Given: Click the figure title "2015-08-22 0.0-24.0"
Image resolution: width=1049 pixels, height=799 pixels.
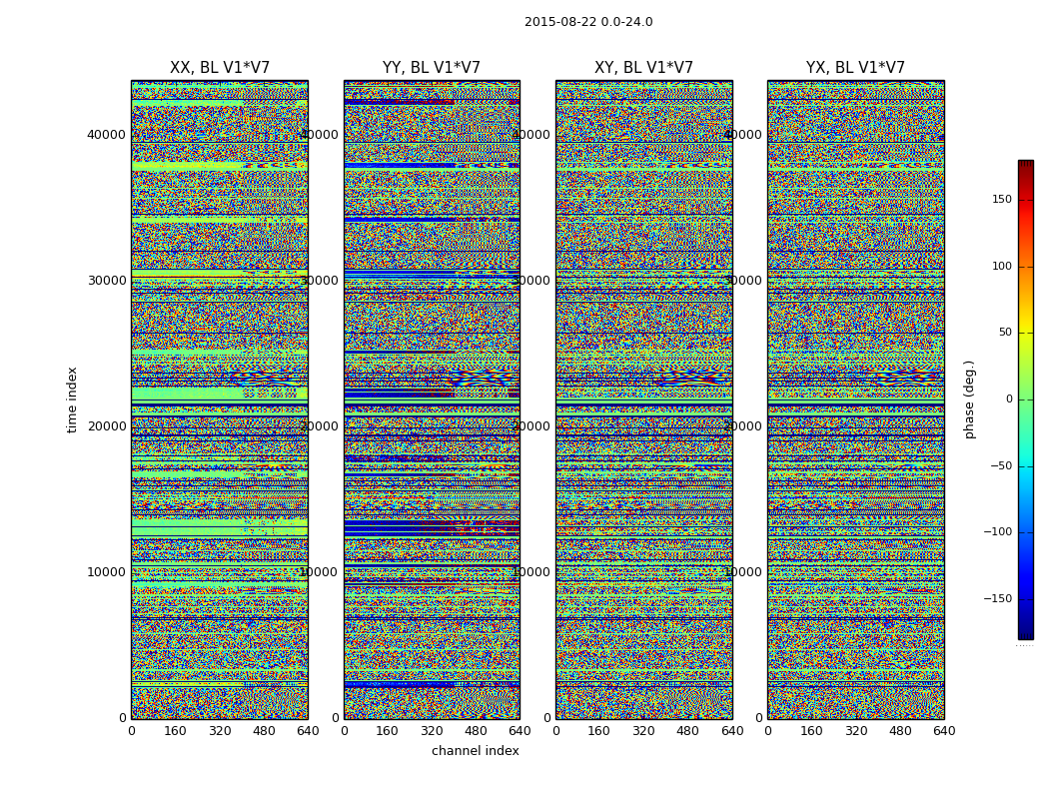Looking at the screenshot, I should (x=588, y=22).
